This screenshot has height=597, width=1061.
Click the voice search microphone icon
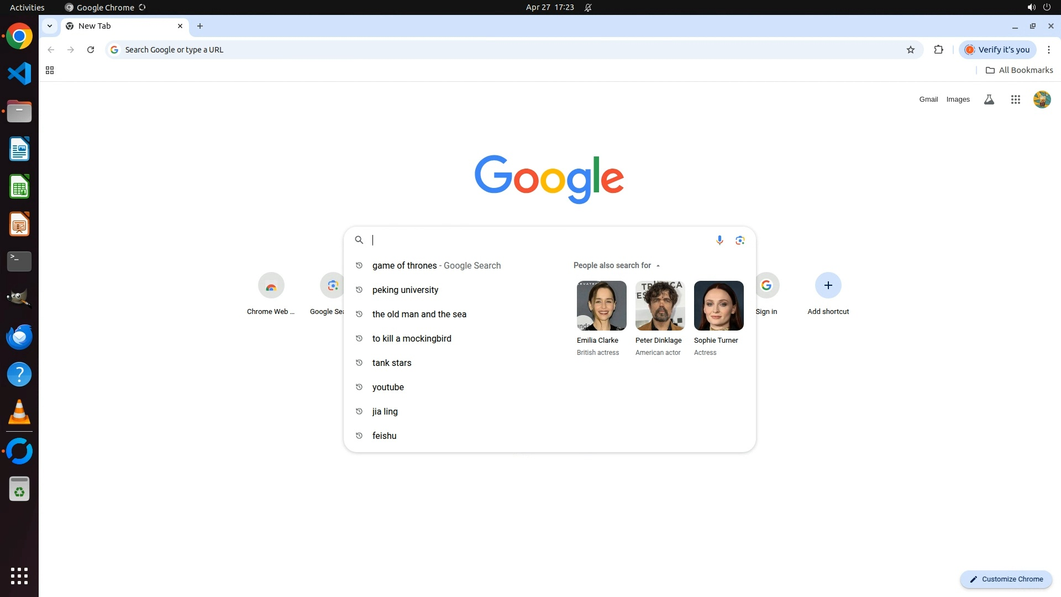719,240
